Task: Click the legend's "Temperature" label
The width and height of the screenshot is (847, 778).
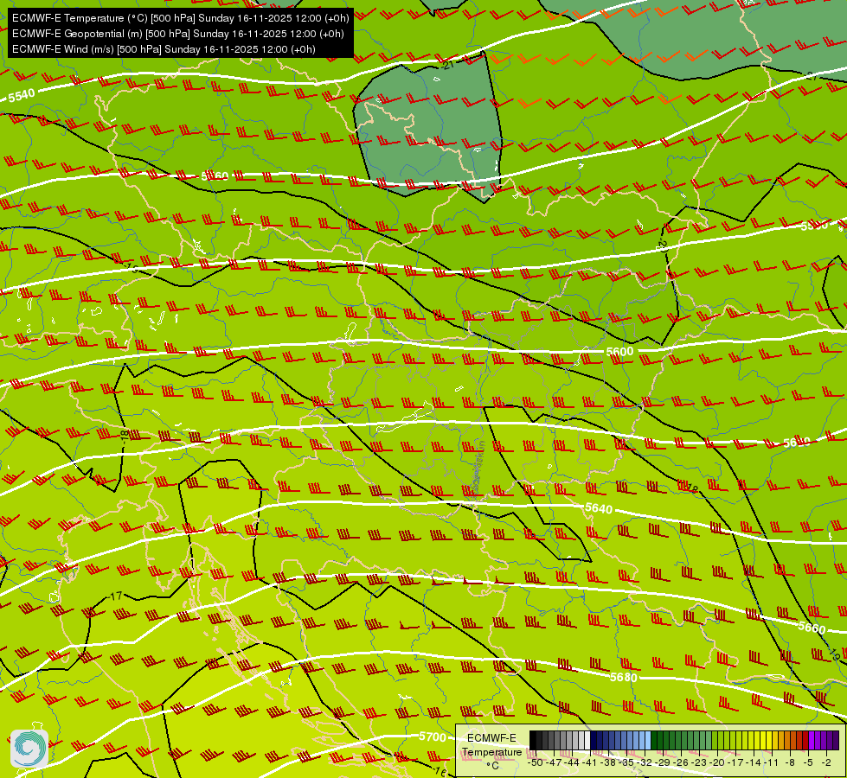Action: [492, 752]
